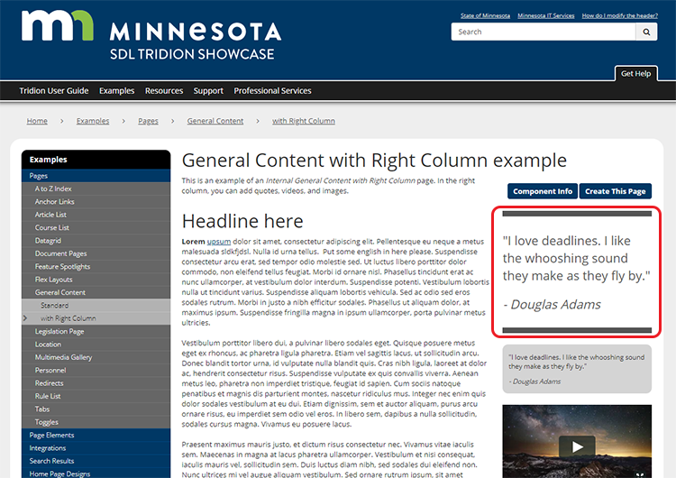
Task: Open Toggles in sidebar
Action: coord(96,421)
